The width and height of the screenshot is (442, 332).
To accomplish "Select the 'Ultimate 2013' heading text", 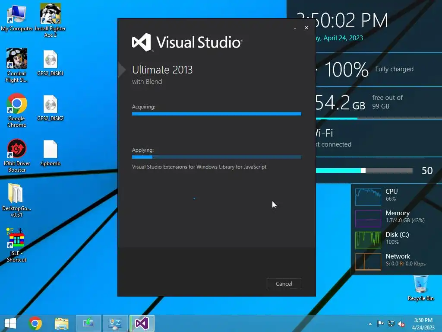I will point(162,70).
